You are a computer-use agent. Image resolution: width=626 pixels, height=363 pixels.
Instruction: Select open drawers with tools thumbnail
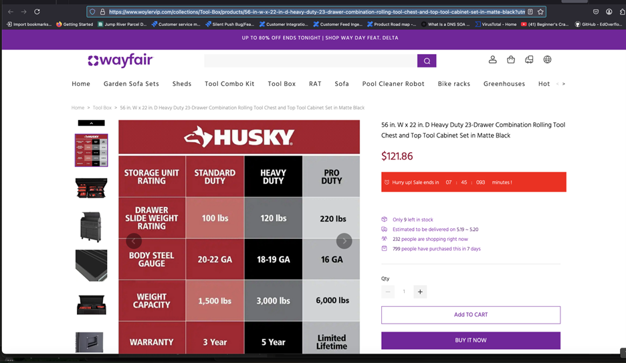click(x=92, y=188)
